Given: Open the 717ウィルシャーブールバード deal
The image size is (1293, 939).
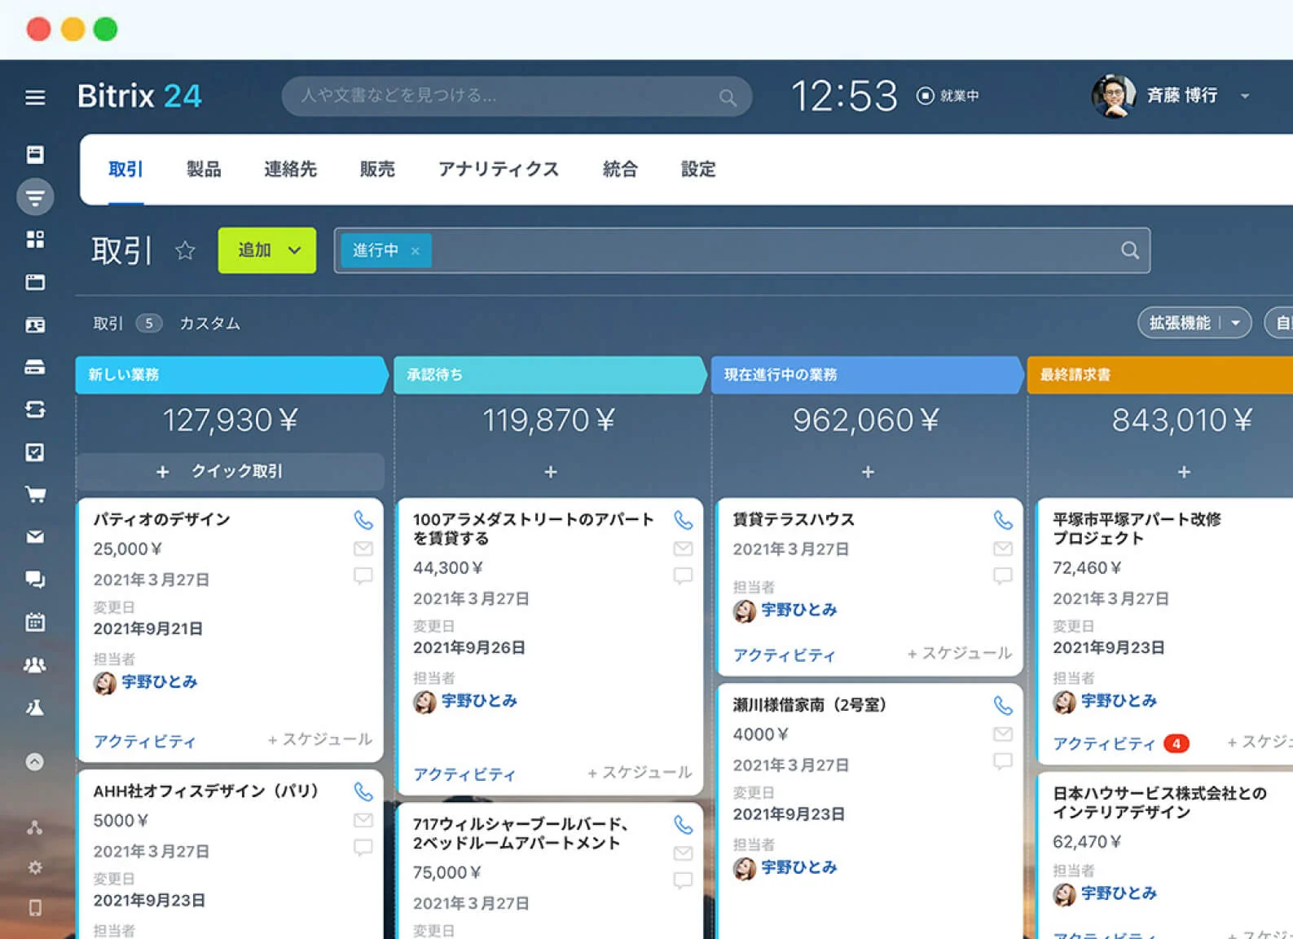Looking at the screenshot, I should 520,834.
